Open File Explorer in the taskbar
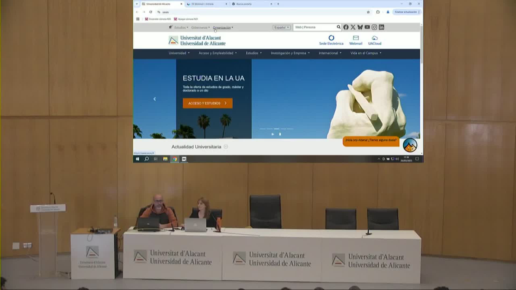 point(165,159)
